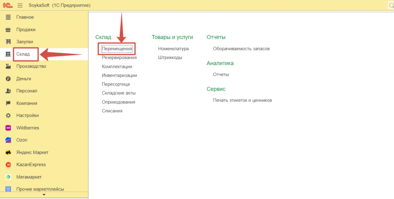
Task: Open the Номенклатура catalog
Action: pyautogui.click(x=173, y=49)
